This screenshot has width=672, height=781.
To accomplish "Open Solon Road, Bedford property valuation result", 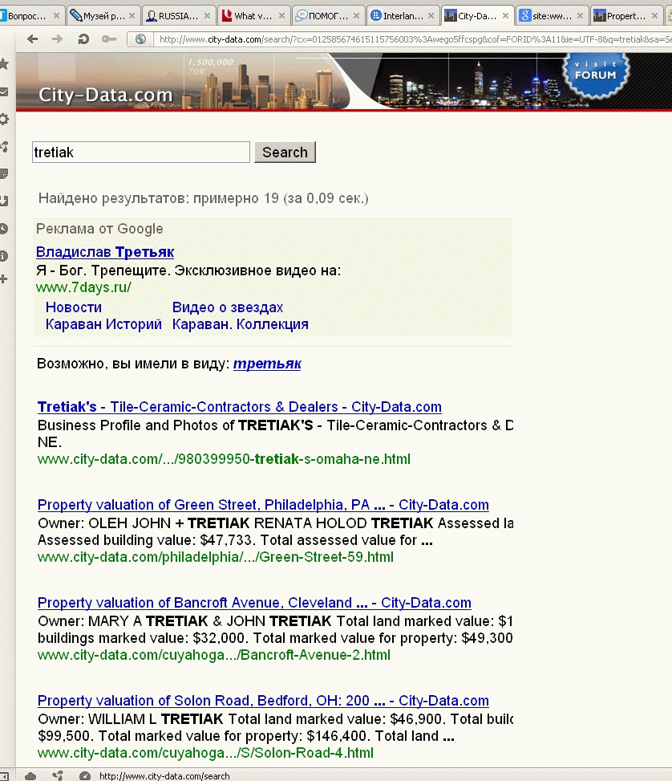I will [x=263, y=701].
